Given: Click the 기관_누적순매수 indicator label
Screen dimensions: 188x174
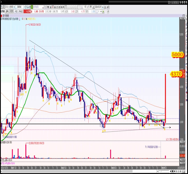Looking at the screenshot, I should [x=8, y=163].
